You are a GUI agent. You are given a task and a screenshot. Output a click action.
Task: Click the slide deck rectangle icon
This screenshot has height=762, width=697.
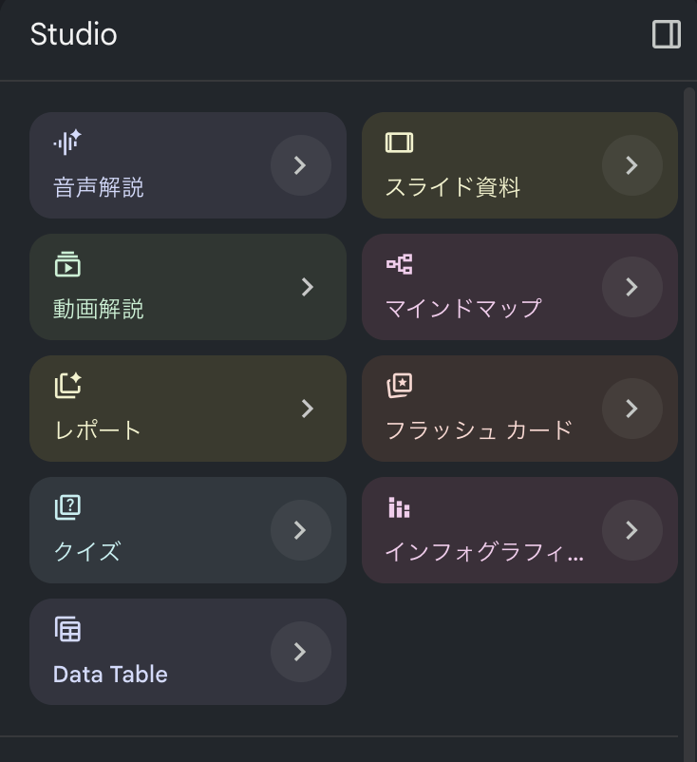tap(399, 143)
